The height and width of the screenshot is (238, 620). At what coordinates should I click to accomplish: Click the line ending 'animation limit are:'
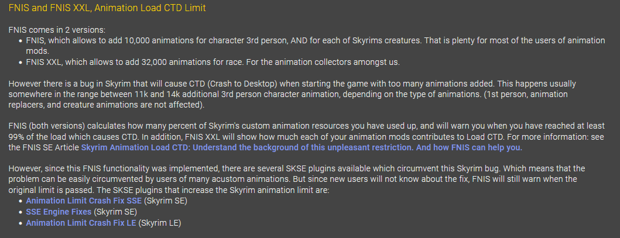169,190
